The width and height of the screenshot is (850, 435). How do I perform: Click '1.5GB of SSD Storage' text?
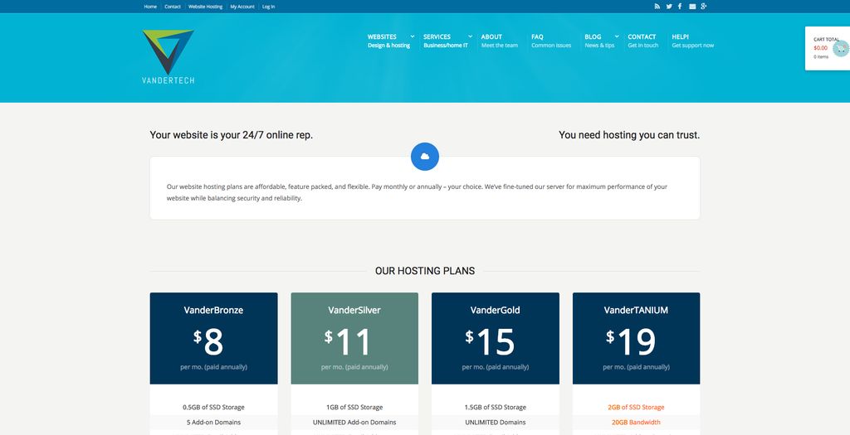click(496, 408)
